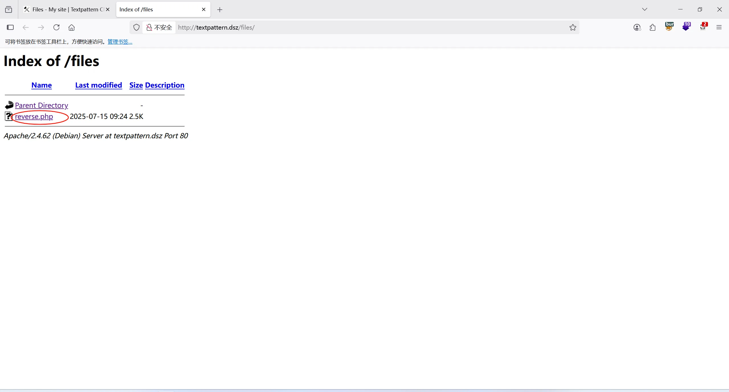Open the Firefox account icon

(x=637, y=27)
